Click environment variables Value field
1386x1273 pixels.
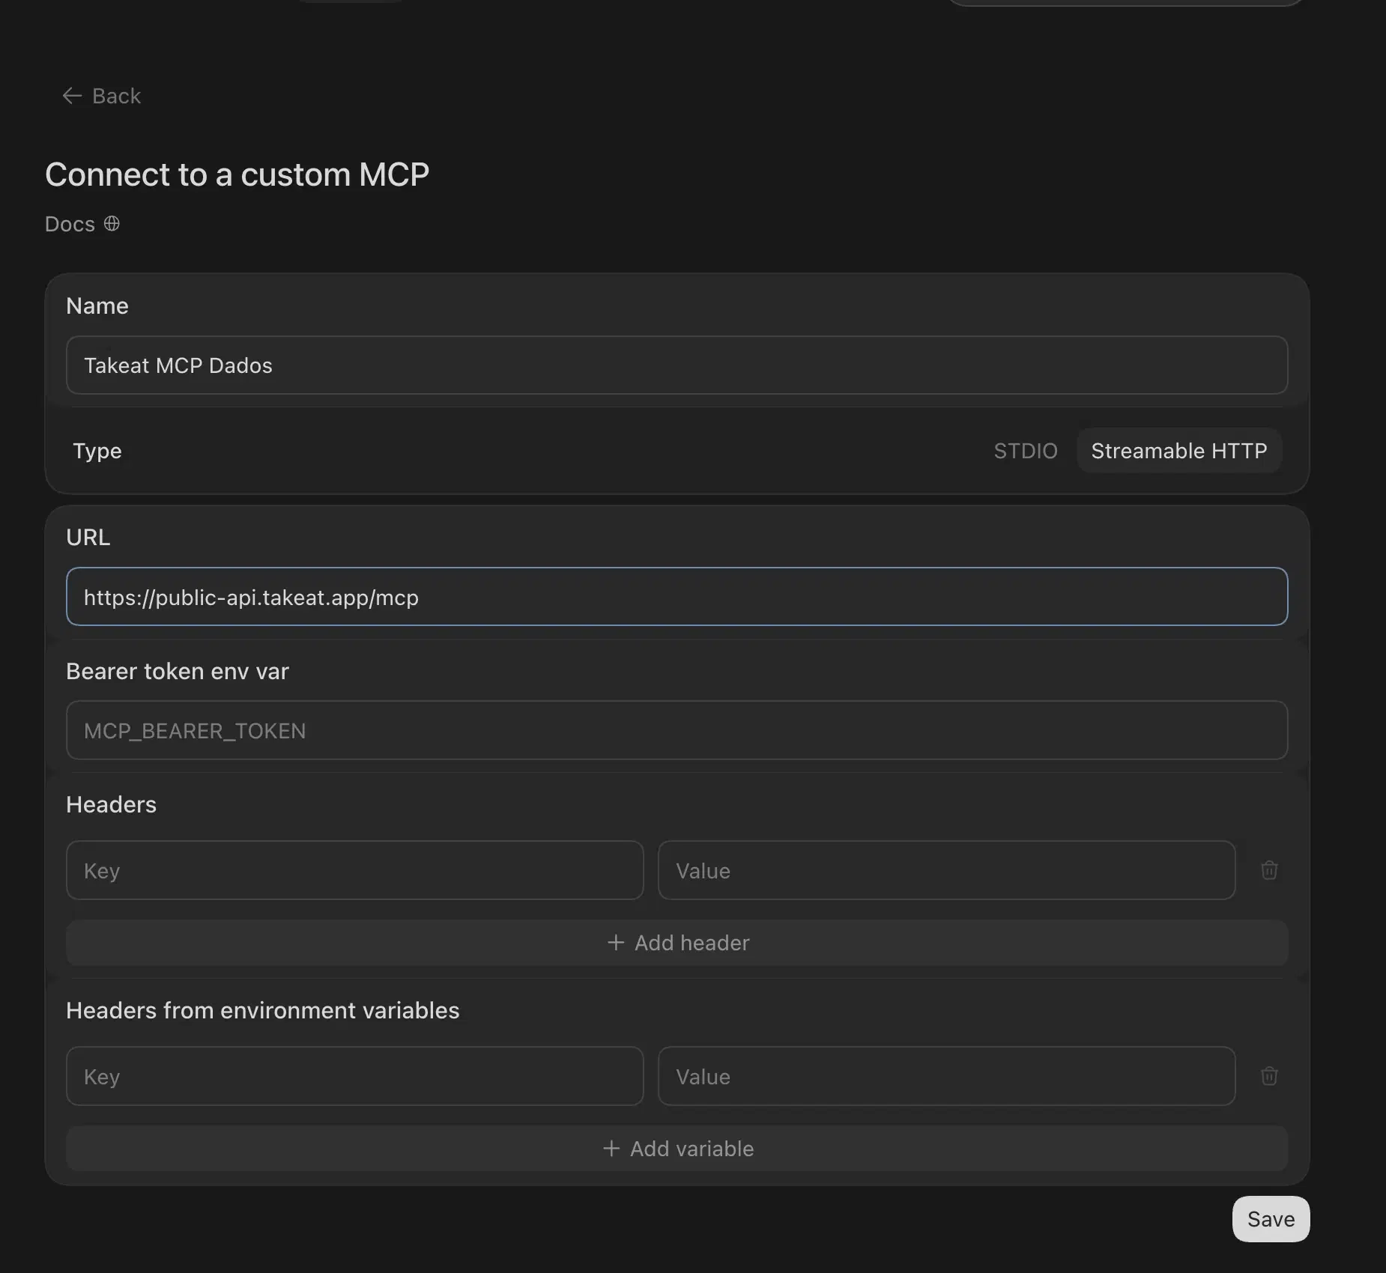point(946,1076)
